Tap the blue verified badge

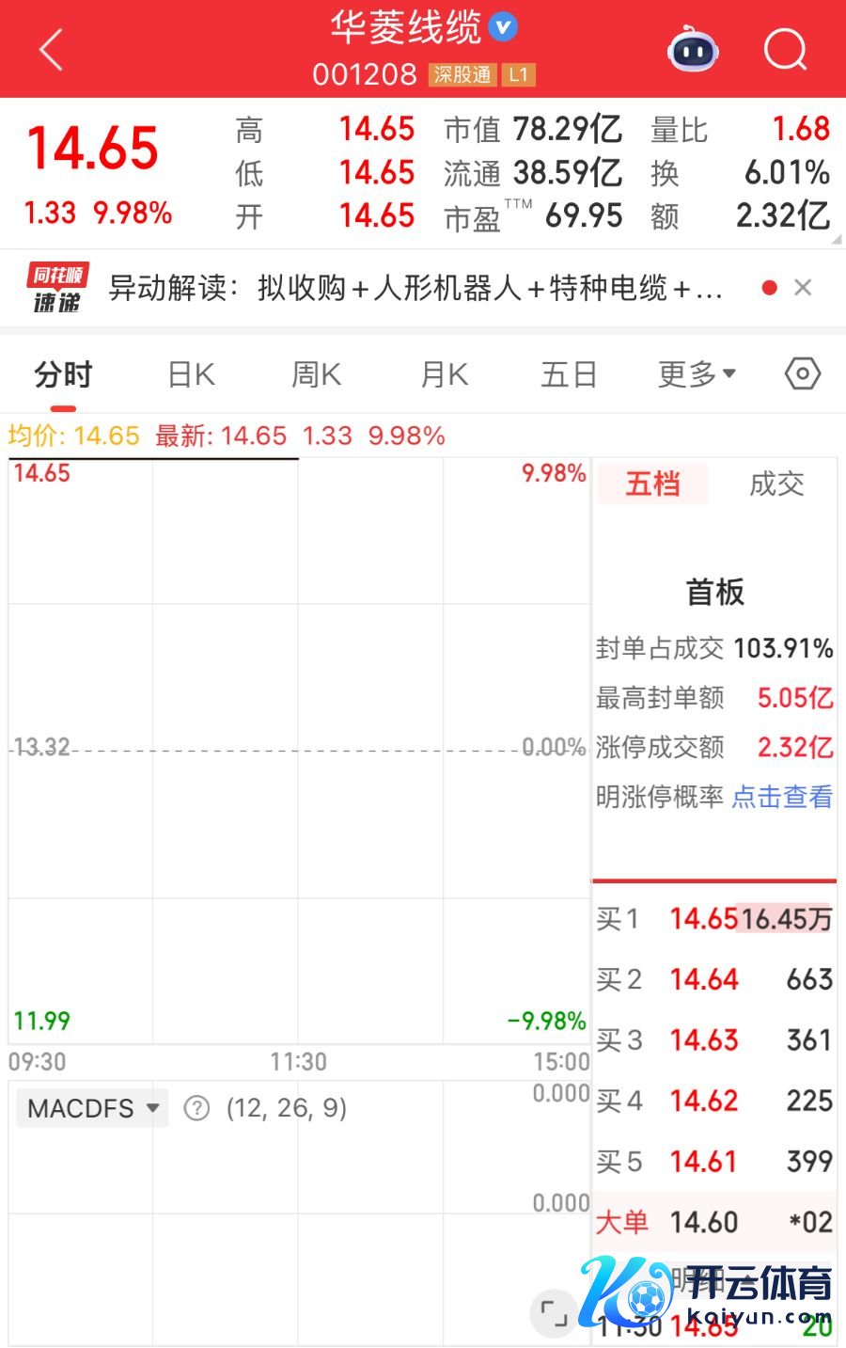pos(504,27)
